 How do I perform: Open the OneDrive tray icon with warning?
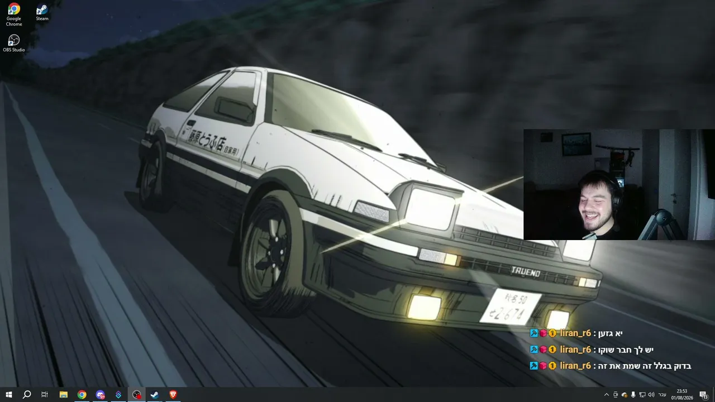625,395
